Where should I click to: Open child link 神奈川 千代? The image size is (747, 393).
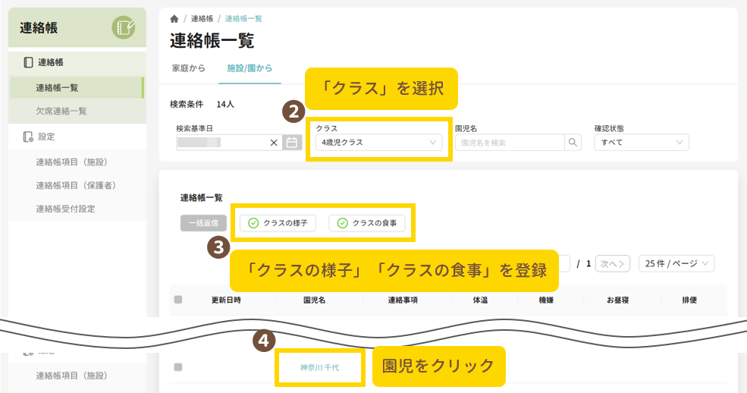click(x=320, y=367)
